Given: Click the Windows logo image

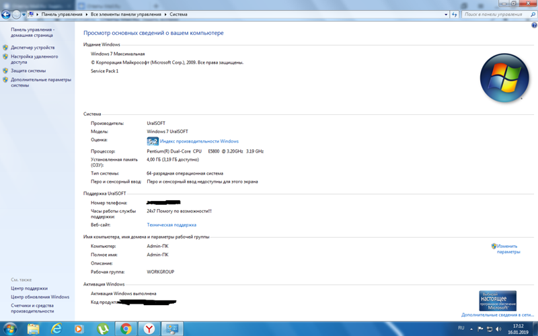Looking at the screenshot, I should pos(504,78).
